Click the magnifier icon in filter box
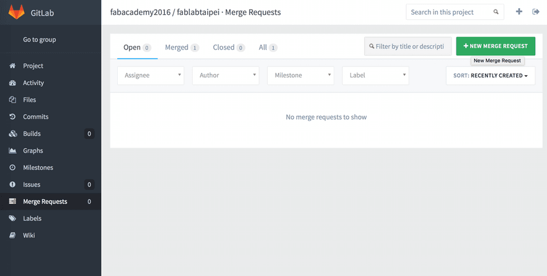 pyautogui.click(x=372, y=46)
